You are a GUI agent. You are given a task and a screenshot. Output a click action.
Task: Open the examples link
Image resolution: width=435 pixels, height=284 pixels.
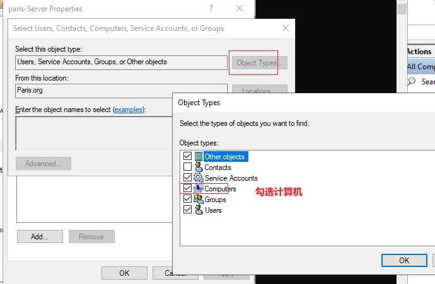(x=129, y=110)
